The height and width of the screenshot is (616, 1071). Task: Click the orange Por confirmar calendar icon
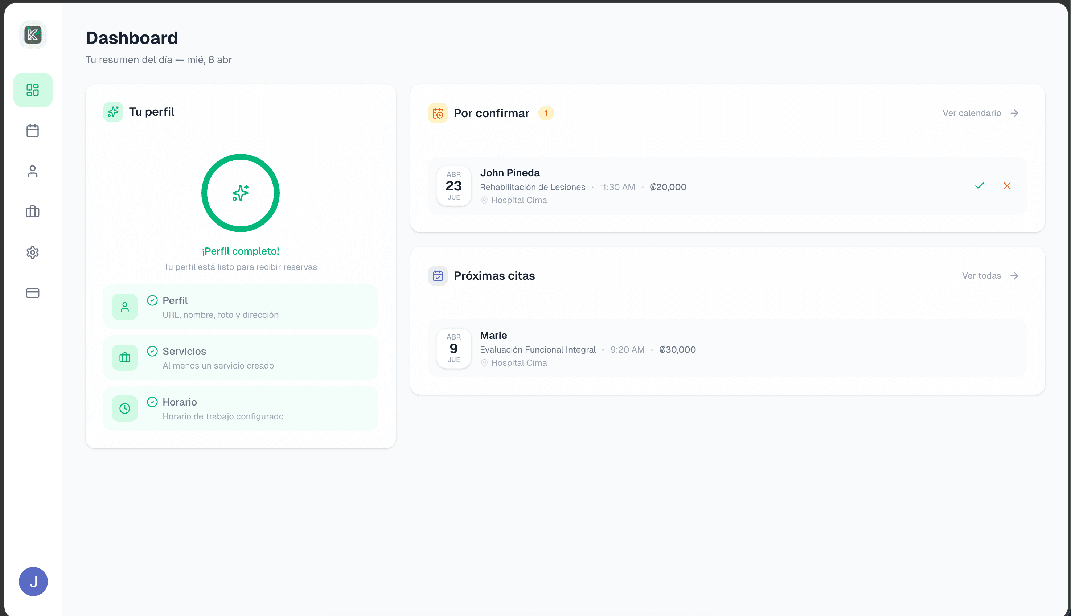pos(438,113)
